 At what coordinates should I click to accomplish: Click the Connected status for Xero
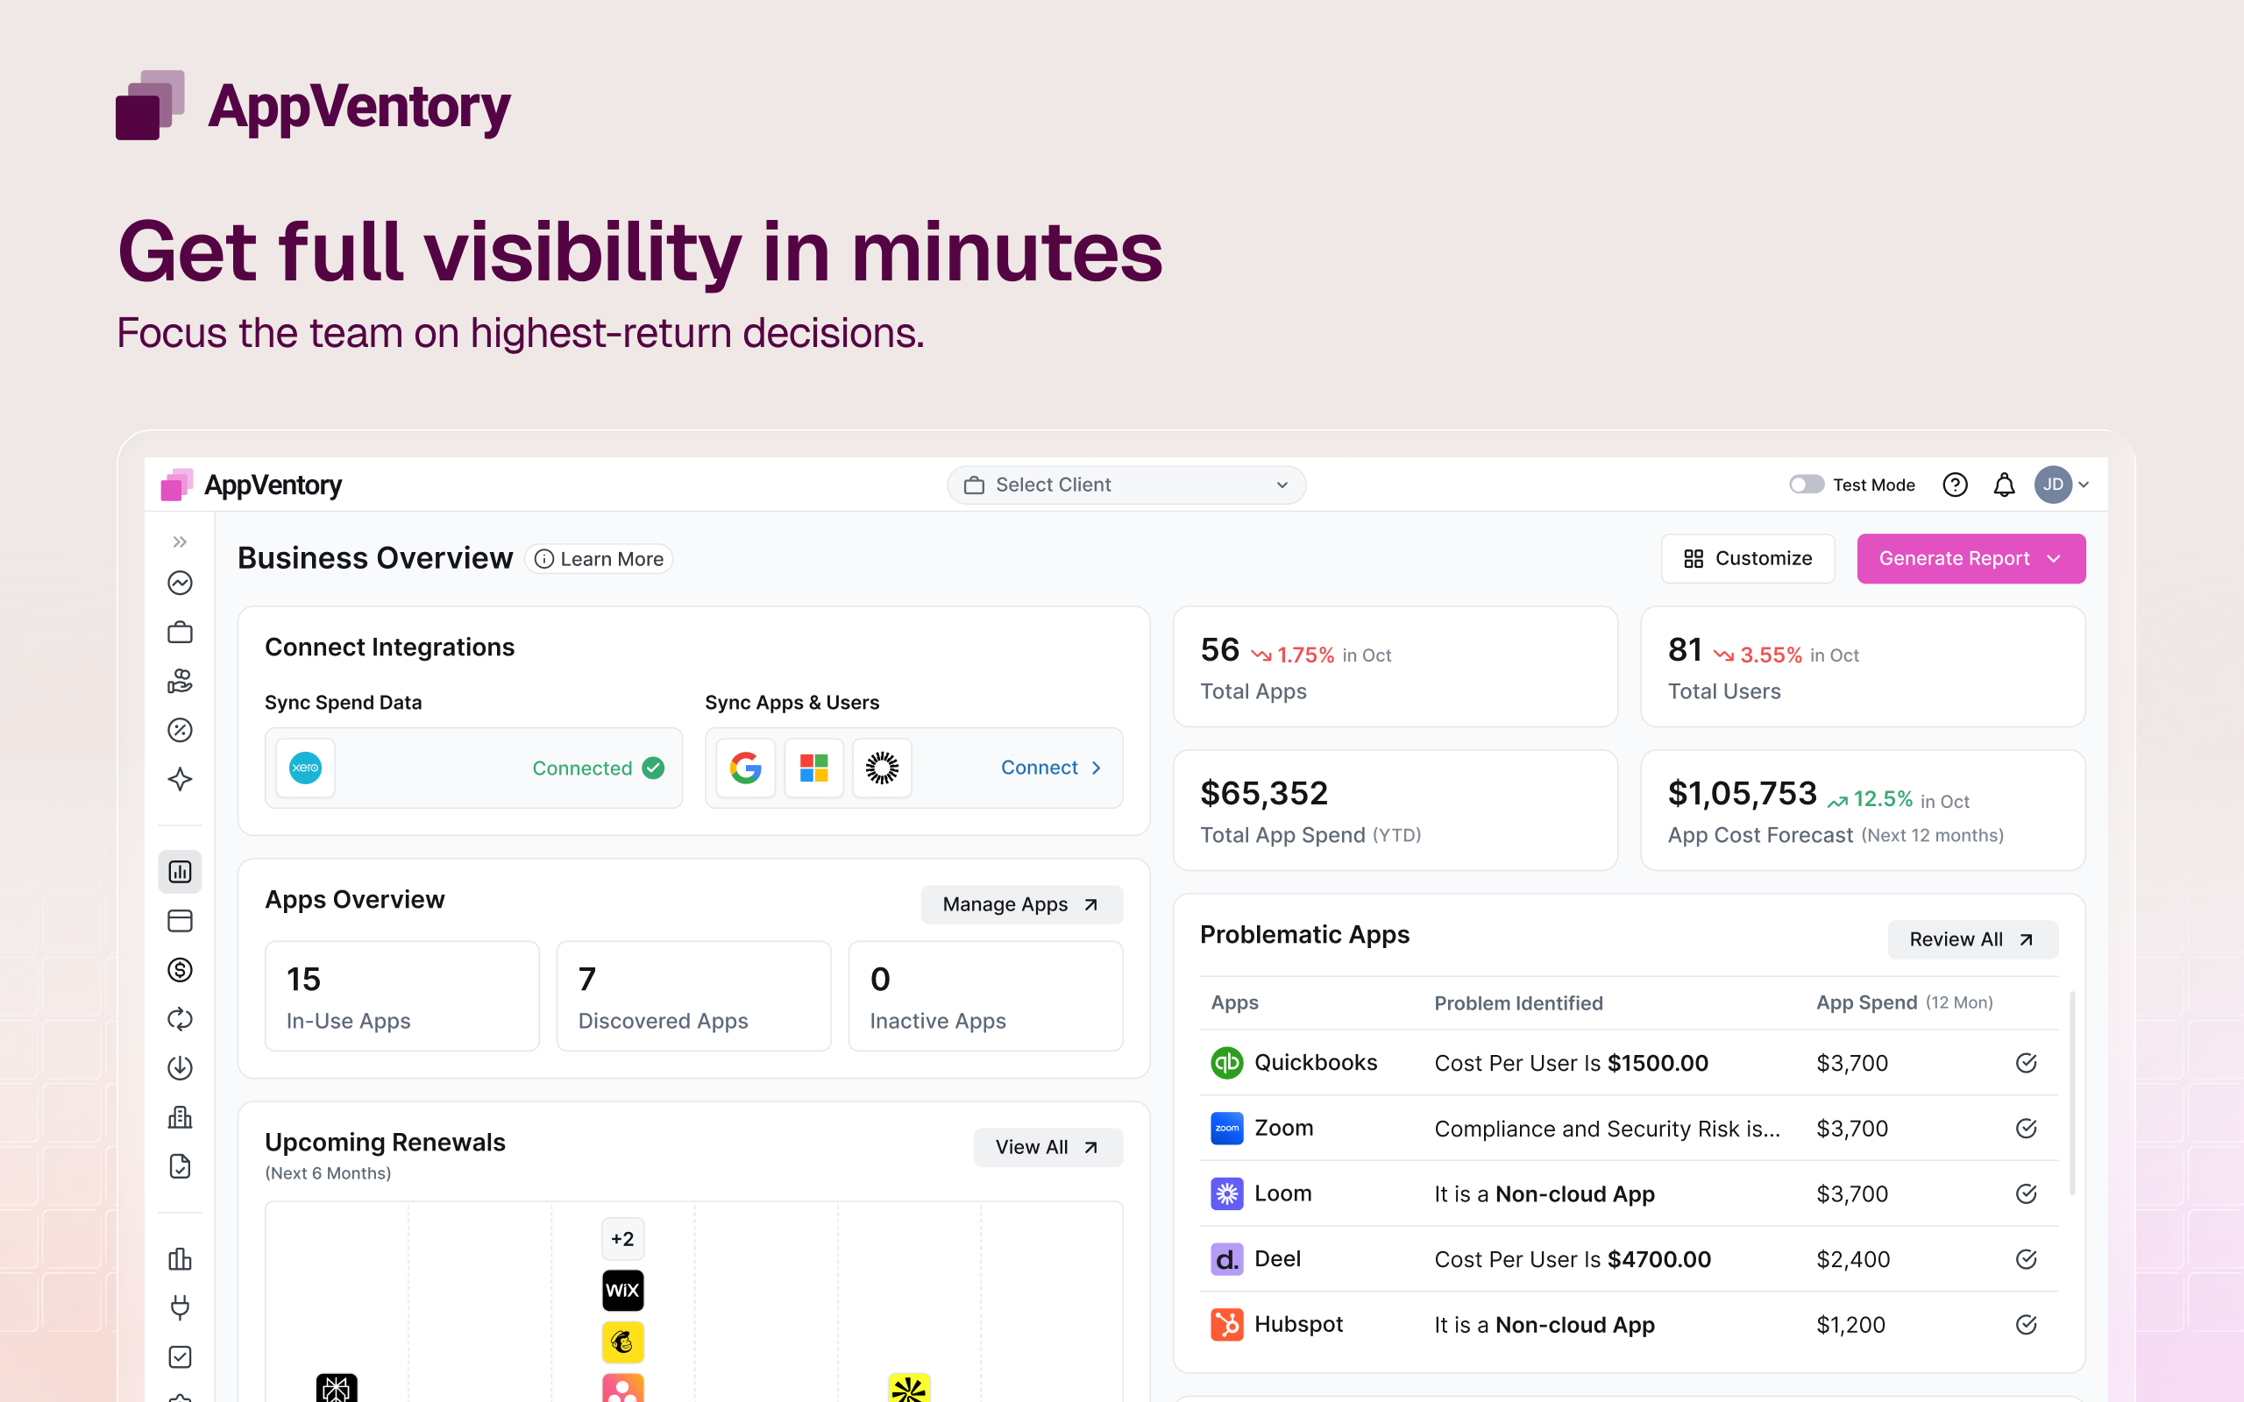598,768
